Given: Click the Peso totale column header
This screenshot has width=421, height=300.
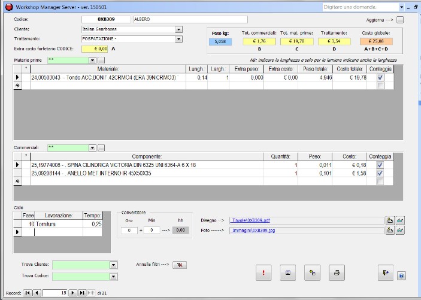Looking at the screenshot, I should (x=315, y=69).
